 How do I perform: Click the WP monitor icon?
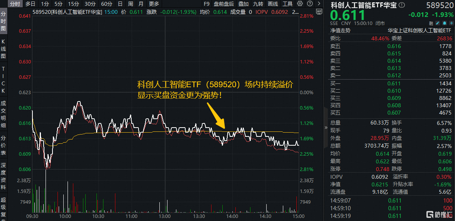(x=319, y=12)
